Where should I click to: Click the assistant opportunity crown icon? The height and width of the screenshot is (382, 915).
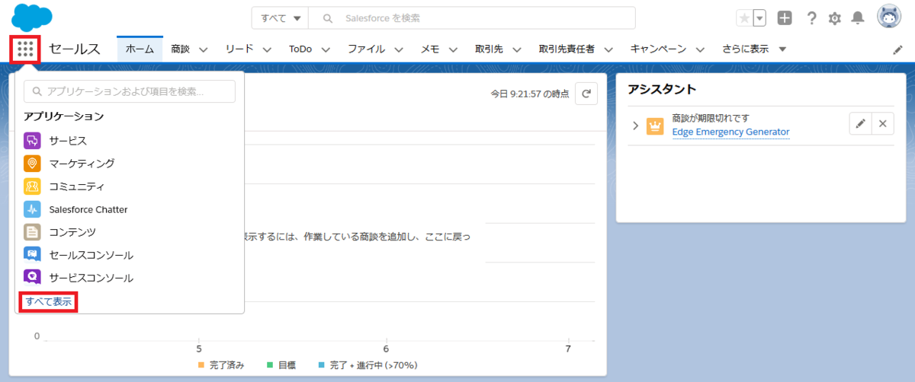655,126
